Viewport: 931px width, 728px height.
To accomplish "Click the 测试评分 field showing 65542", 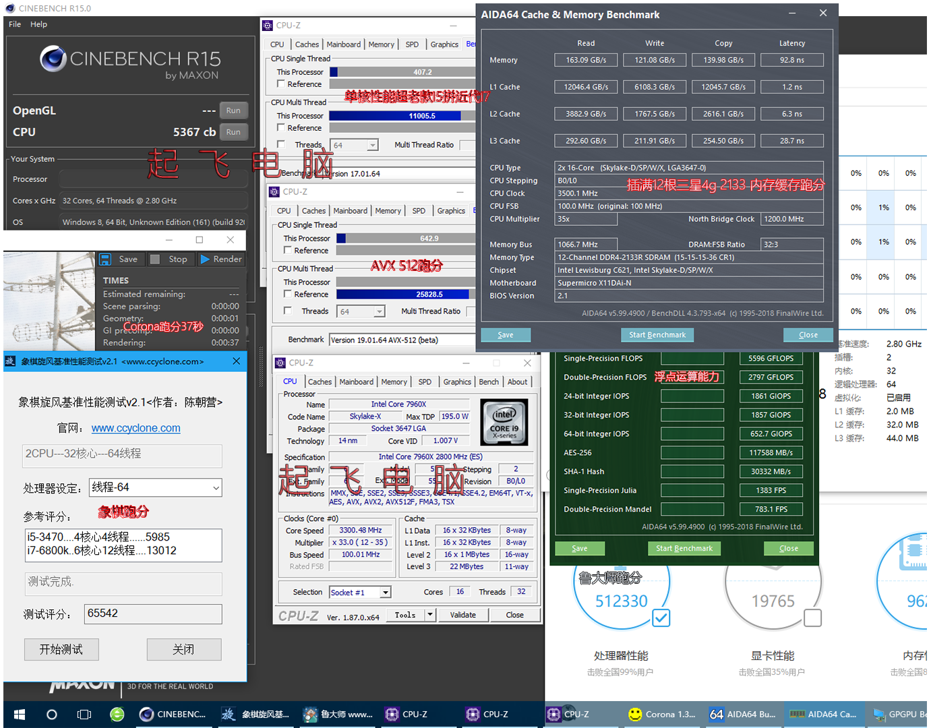I will [x=153, y=613].
